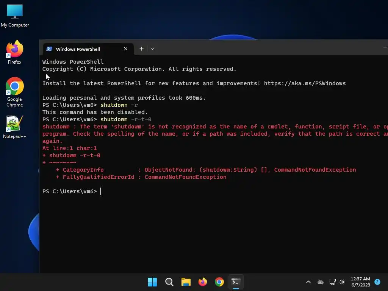Click the current PS C:\Users\vm6> prompt line
Viewport: 388px width, 291px height.
pos(71,191)
